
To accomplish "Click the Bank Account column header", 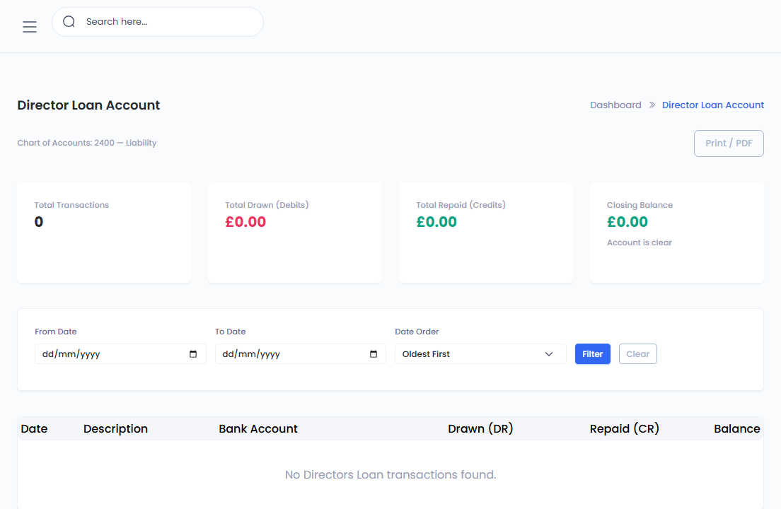I will tap(258, 429).
